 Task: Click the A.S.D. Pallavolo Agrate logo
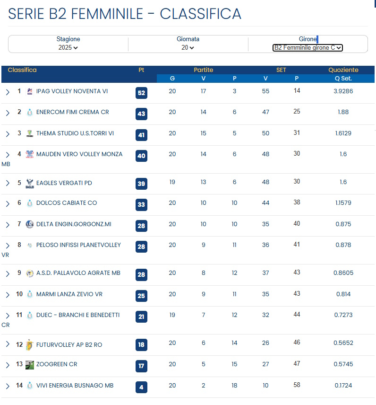(30, 273)
